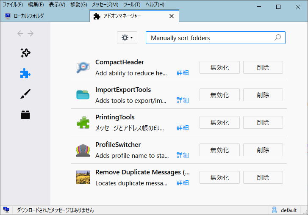
Task: Click the default profile user icon
Action: pyautogui.click(x=275, y=210)
